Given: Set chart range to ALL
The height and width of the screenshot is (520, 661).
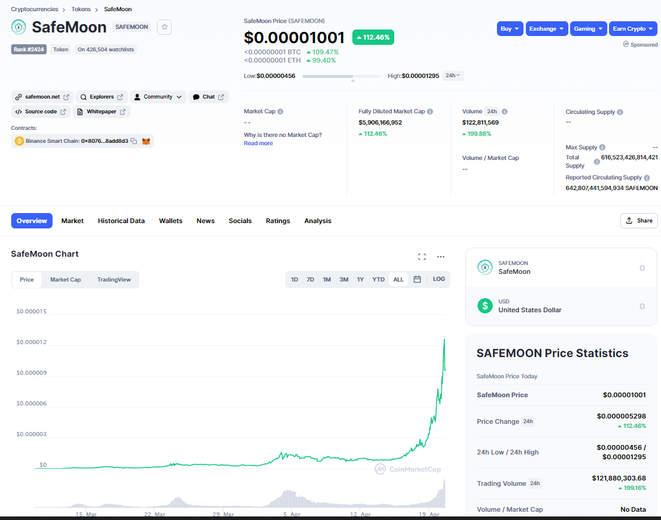Looking at the screenshot, I should tap(398, 279).
